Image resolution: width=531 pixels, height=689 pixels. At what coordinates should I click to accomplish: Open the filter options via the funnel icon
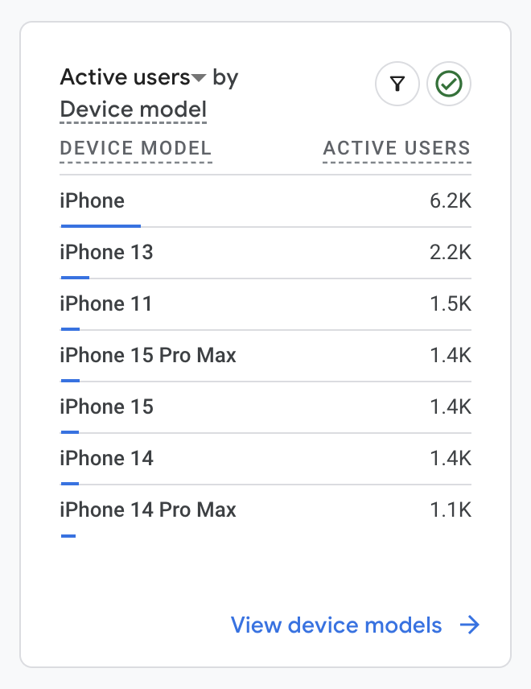pyautogui.click(x=397, y=84)
